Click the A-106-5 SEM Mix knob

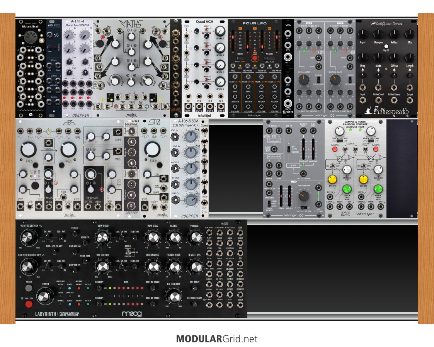(191, 200)
